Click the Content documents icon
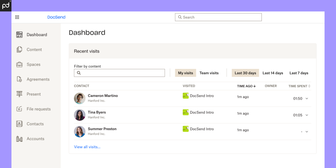Viewport: 336px width, 168px height. point(19,50)
